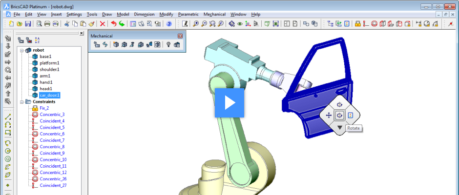Click the lightbulb icon in Mechanical toolbar
The image size is (459, 195).
coord(168,45)
